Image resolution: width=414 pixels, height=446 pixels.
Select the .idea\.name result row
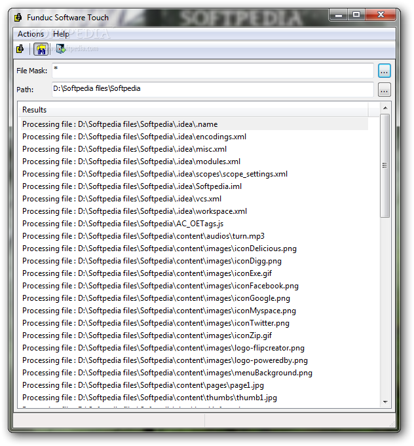point(195,124)
